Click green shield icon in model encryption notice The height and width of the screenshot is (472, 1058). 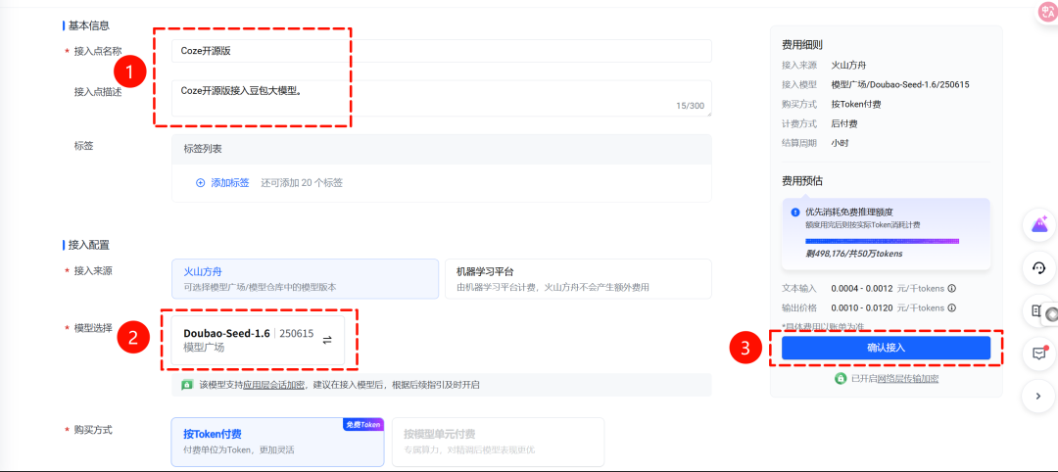[x=187, y=385]
